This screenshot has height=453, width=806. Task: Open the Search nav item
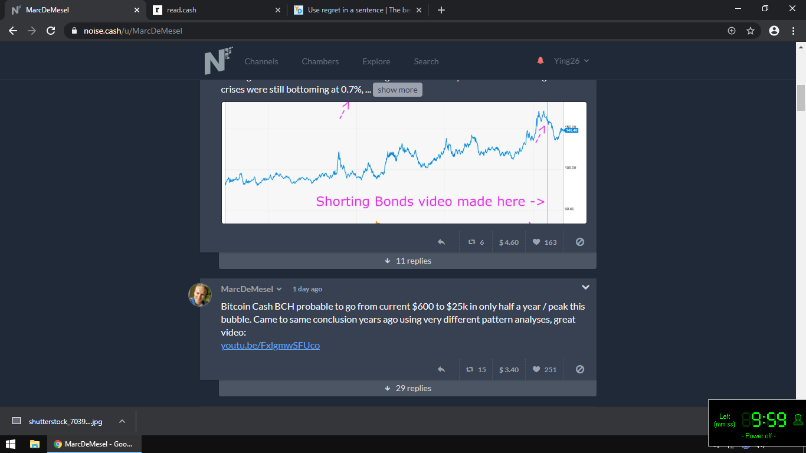(426, 61)
